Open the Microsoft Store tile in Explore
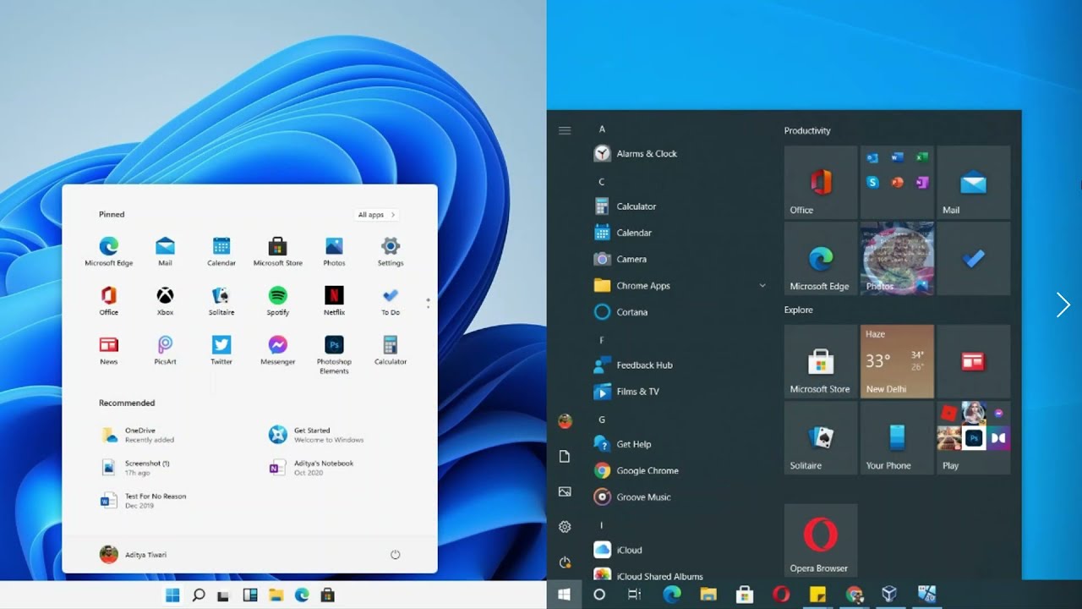The height and width of the screenshot is (609, 1082). [821, 361]
